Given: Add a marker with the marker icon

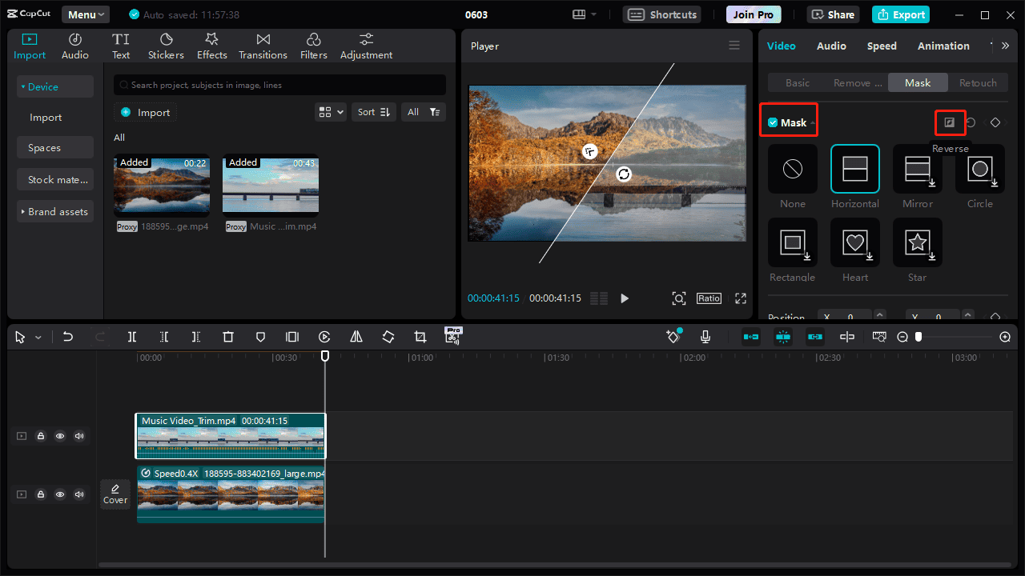Looking at the screenshot, I should coord(260,337).
